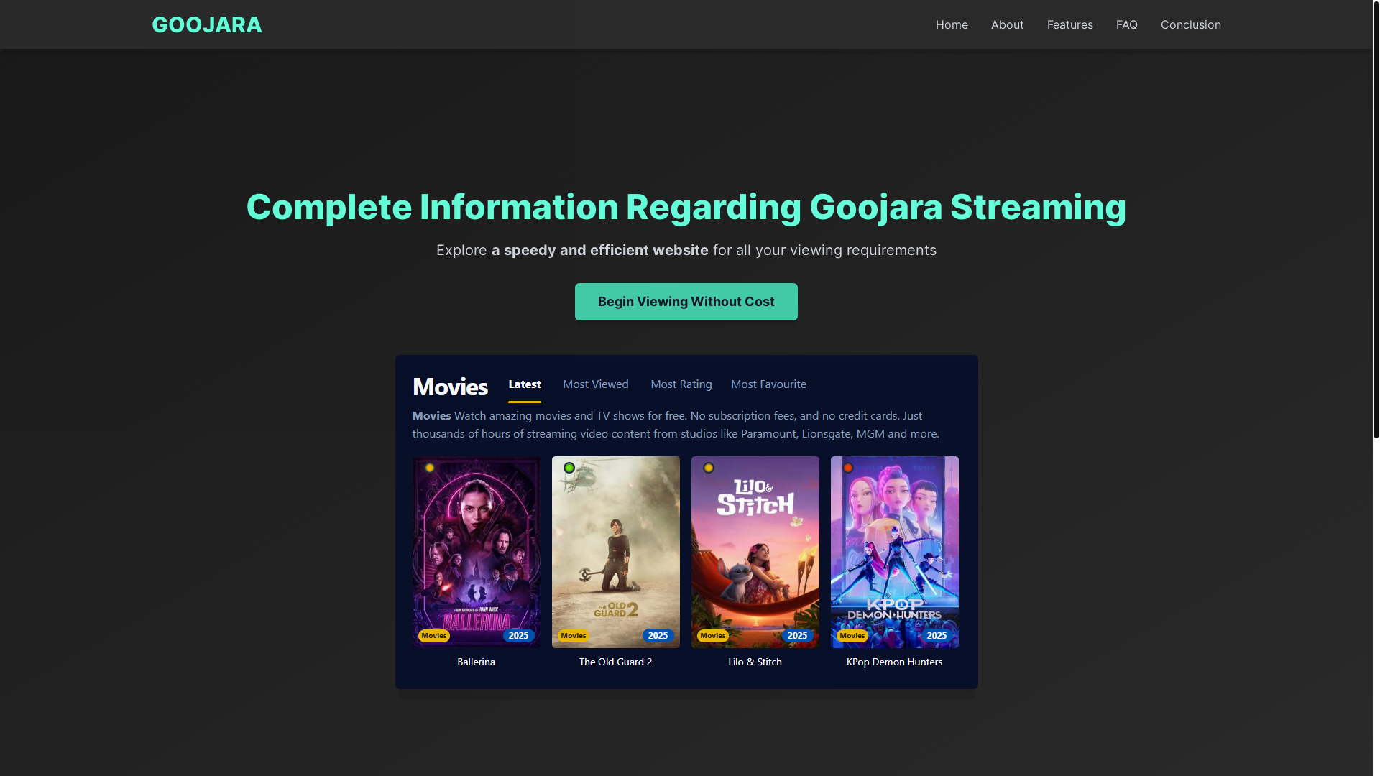Click the page scrollbar thumb
This screenshot has height=776, width=1380.
[x=1376, y=220]
